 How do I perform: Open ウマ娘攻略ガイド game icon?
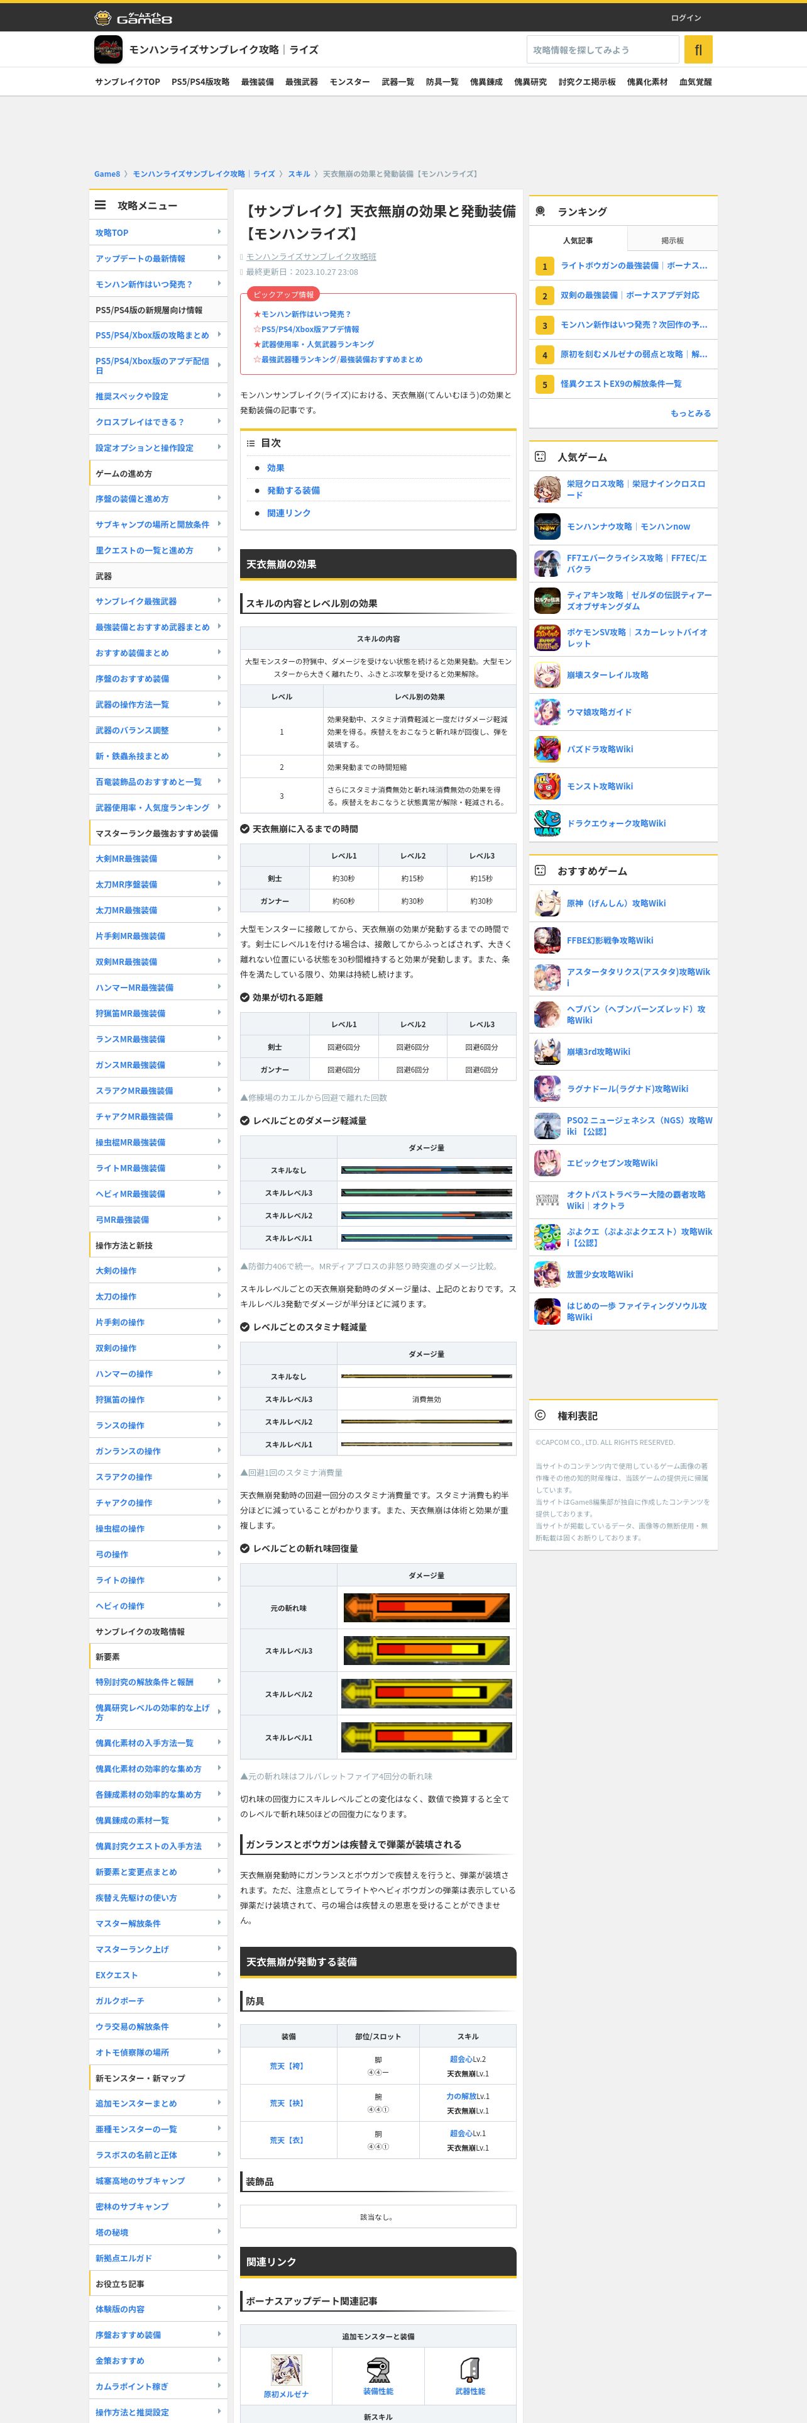point(547,712)
